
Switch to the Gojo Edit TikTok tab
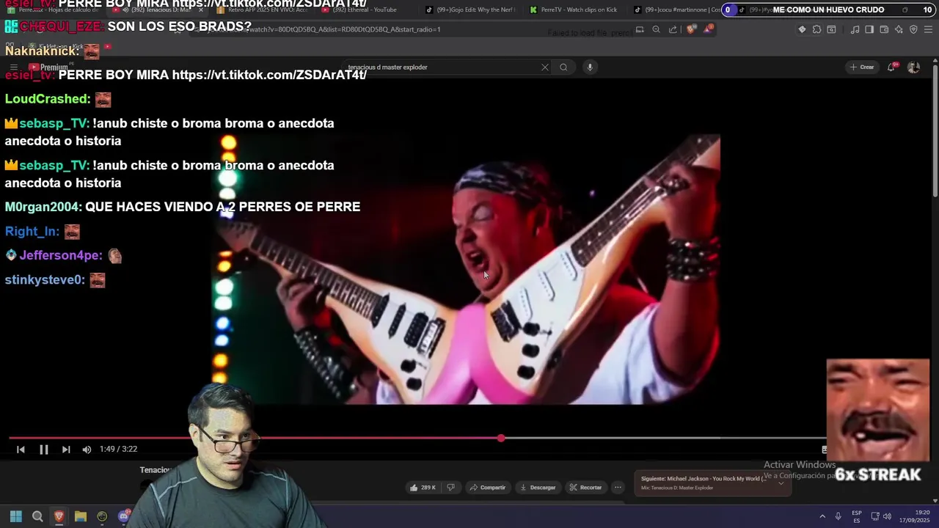[x=469, y=10]
